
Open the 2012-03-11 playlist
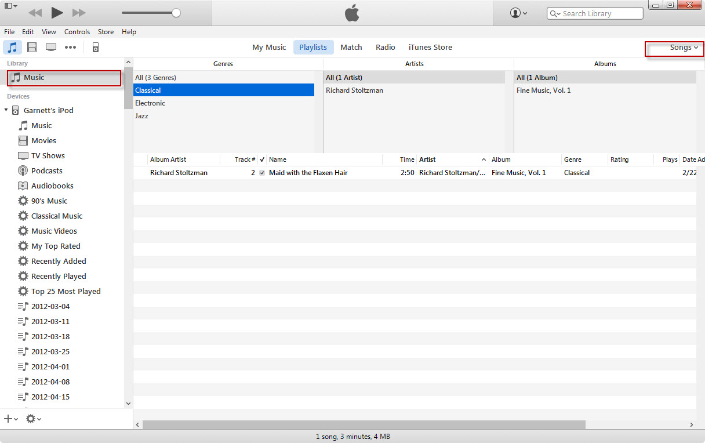50,321
